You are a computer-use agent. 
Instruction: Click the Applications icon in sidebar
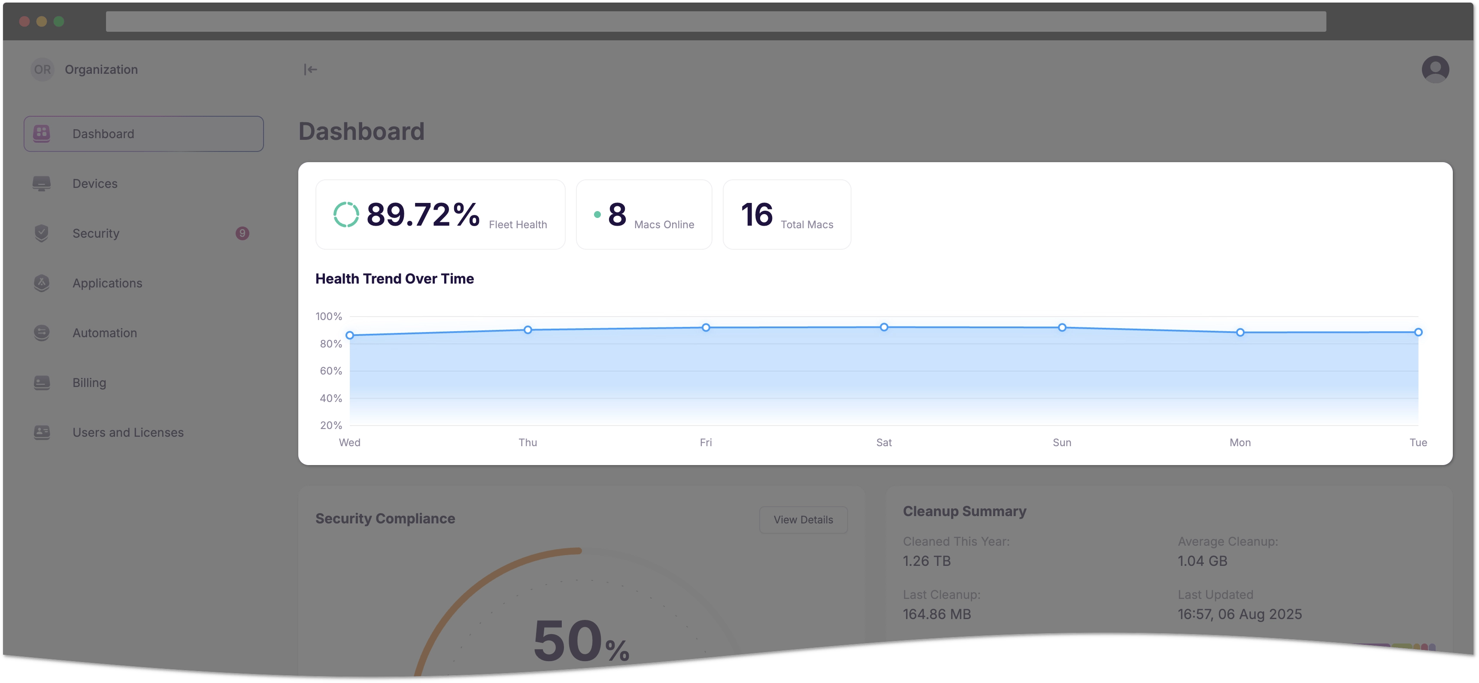click(x=41, y=283)
